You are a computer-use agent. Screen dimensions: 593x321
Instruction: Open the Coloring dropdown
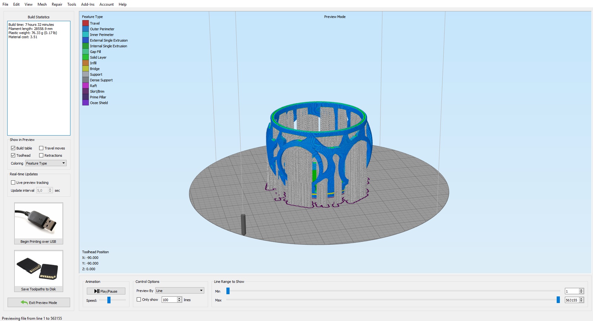point(46,163)
